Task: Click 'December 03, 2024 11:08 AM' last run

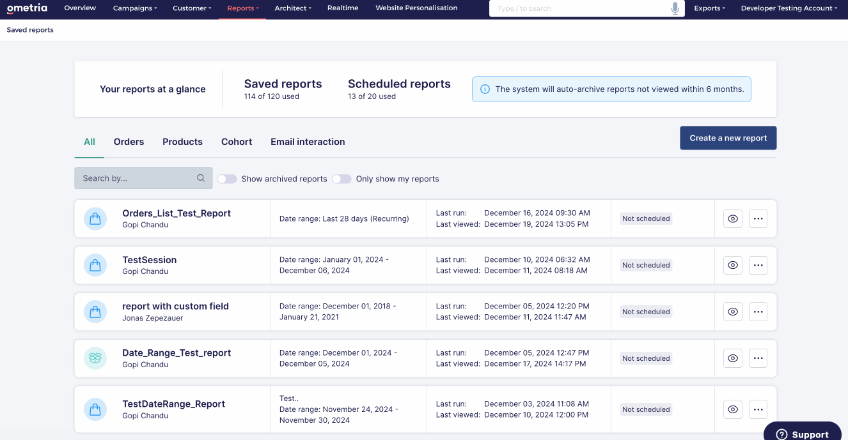Action: (537, 404)
